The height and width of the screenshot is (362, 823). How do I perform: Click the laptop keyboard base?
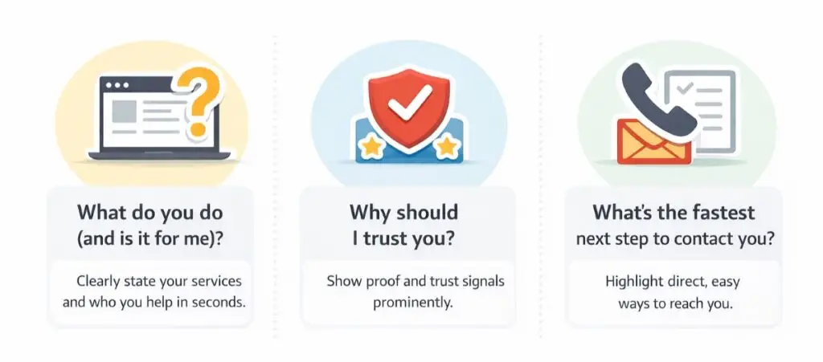(x=159, y=154)
